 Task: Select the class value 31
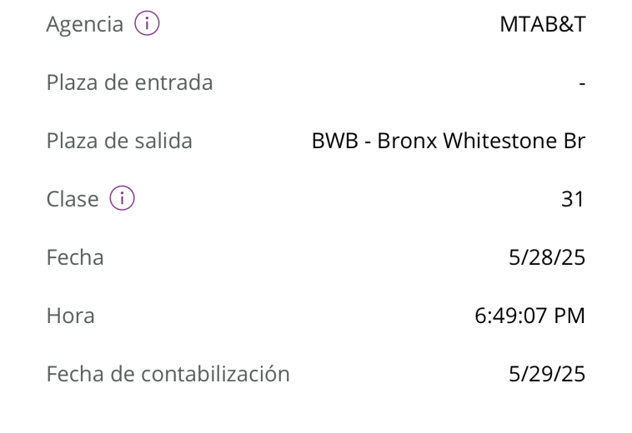[x=573, y=199]
